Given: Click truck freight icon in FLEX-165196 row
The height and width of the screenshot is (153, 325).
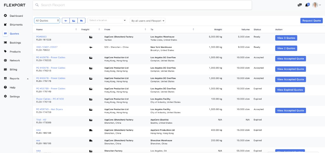Looking at the screenshot, I should 90,130.
